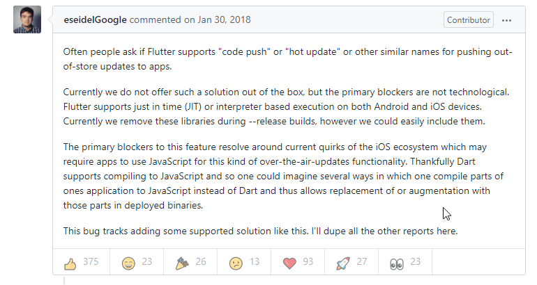Toggle the 27 rocket reaction count
The image size is (537, 285).
point(361,263)
